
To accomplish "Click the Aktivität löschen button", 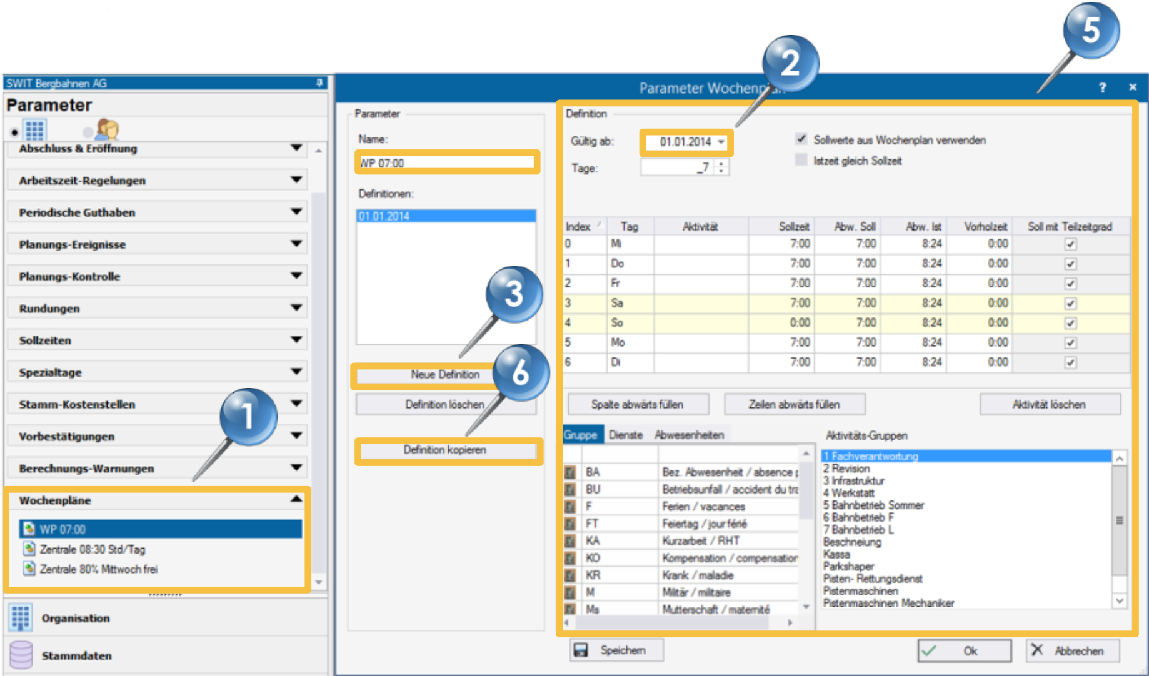I will tap(1050, 404).
